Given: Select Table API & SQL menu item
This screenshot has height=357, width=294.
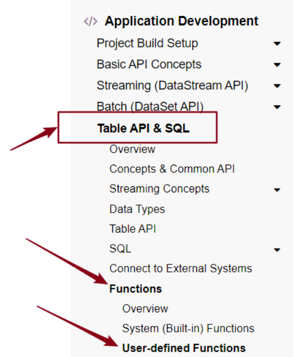Looking at the screenshot, I should 143,128.
